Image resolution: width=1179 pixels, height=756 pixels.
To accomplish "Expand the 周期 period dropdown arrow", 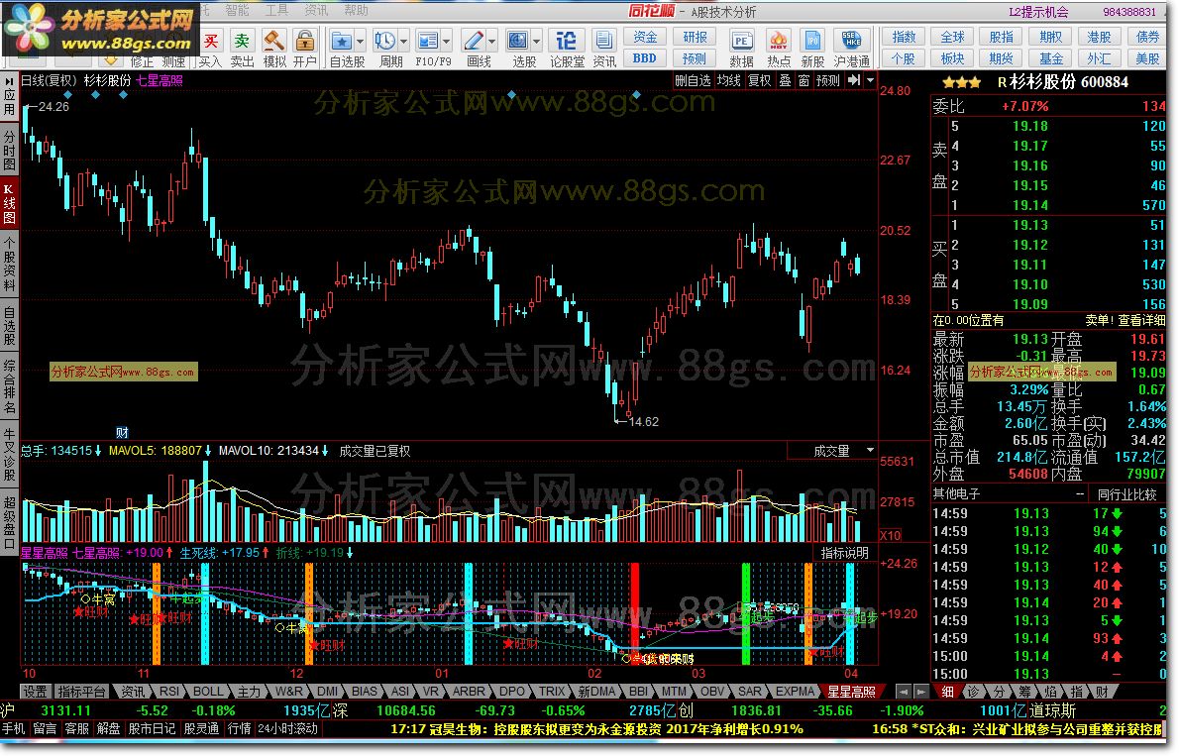I will pyautogui.click(x=404, y=41).
